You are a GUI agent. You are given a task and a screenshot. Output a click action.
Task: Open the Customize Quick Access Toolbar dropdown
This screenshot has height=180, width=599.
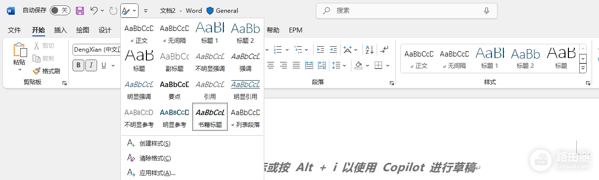coord(145,10)
